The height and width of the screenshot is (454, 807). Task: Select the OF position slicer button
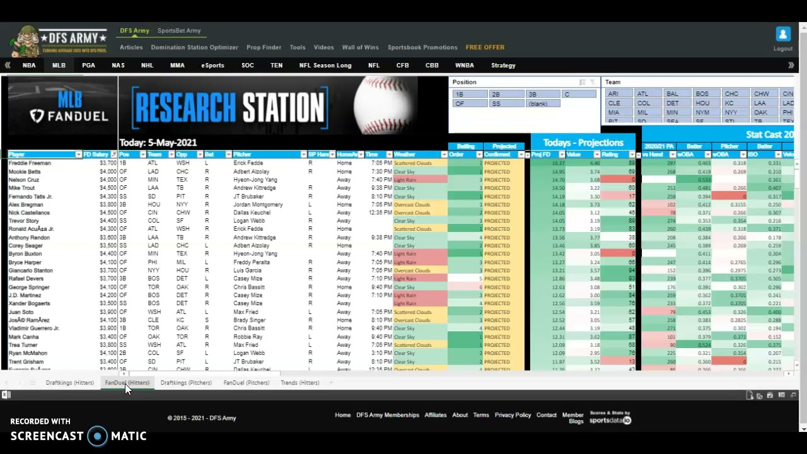click(469, 103)
